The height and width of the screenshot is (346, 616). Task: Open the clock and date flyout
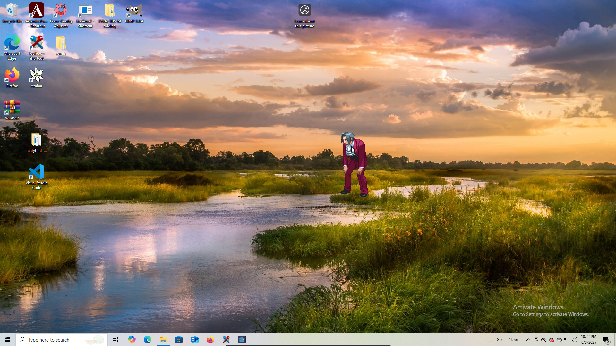[588, 340]
